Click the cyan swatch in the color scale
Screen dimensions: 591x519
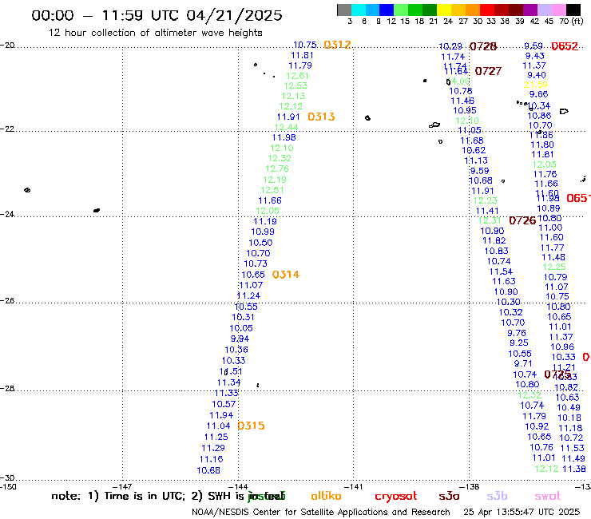coord(359,10)
